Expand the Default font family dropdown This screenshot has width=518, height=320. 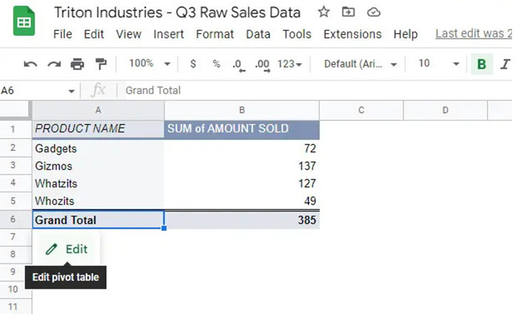click(x=360, y=64)
